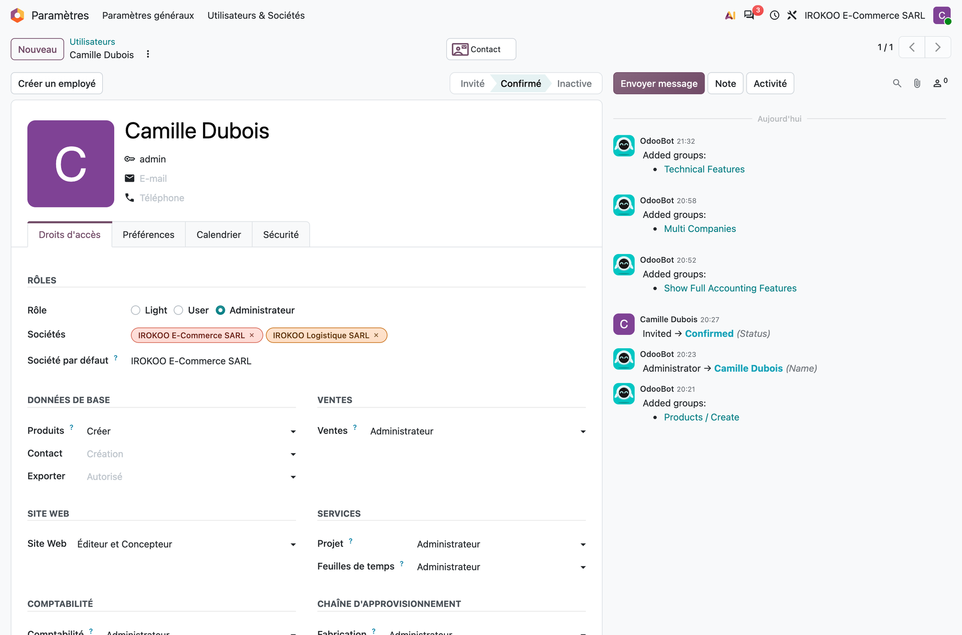
Task: Open the Ventes access dropdown
Action: (x=478, y=431)
